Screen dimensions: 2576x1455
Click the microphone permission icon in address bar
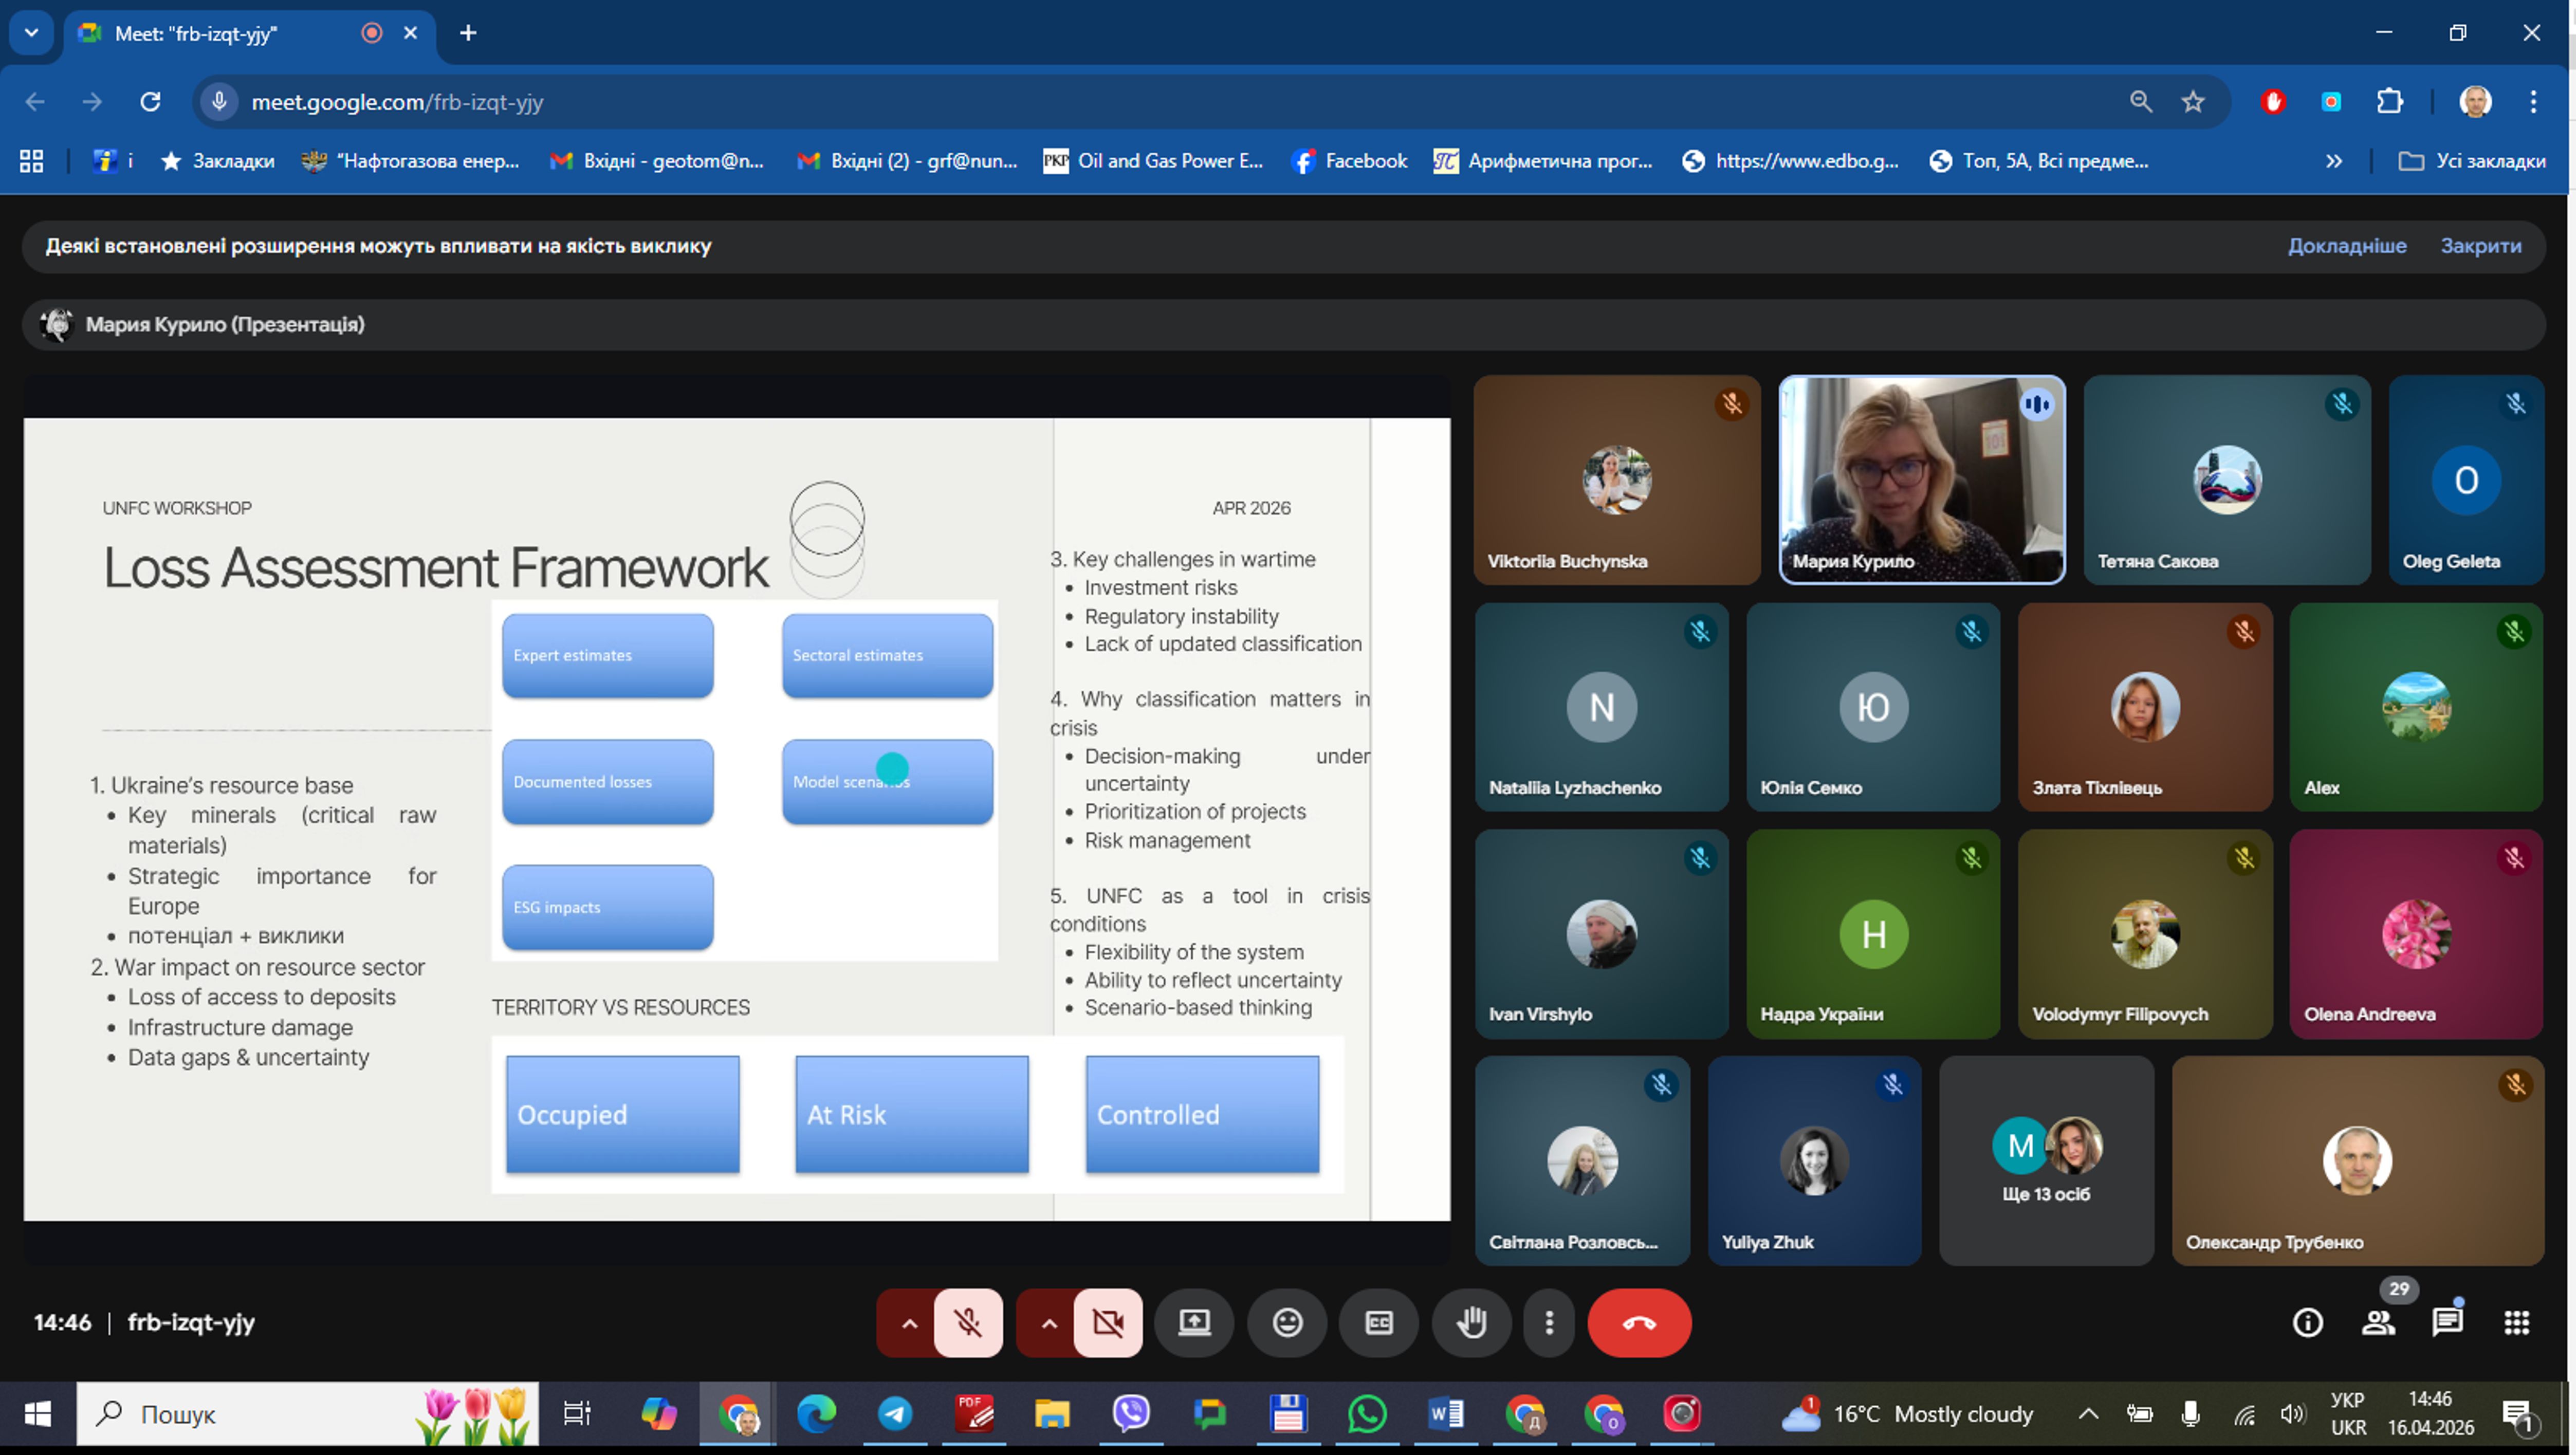coord(219,101)
